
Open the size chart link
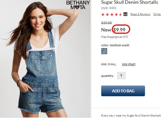coord(129,64)
